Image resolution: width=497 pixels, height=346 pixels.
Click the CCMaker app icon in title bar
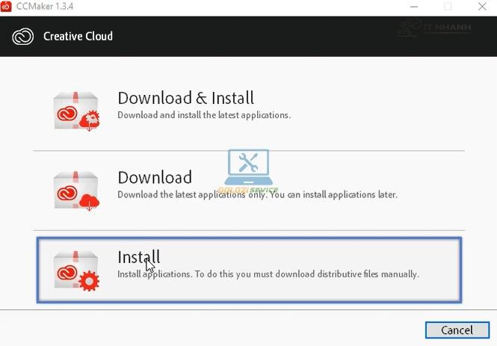coord(8,7)
